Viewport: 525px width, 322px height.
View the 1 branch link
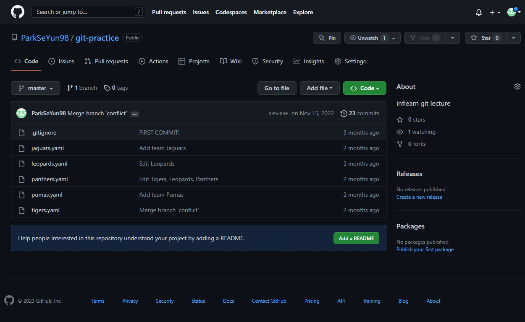coord(82,88)
